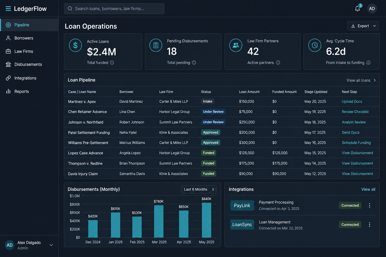Screen dimensions: 386x257
Task: Click Upload Docs for Martinez v. Apex
Action: (x=352, y=101)
